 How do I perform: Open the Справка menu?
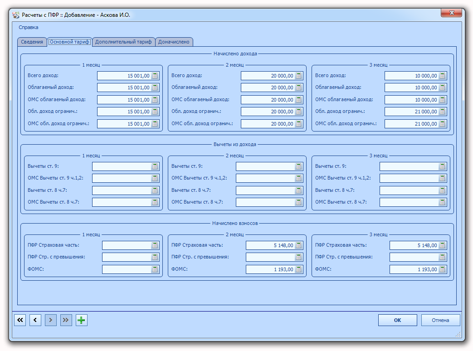29,28
